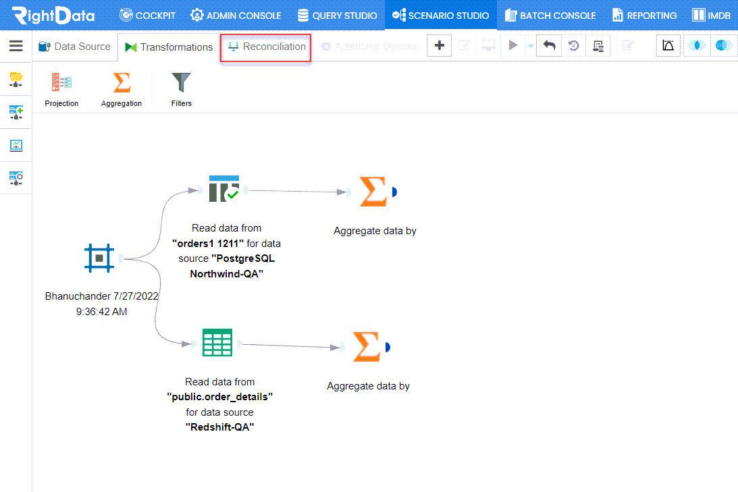The image size is (738, 492).
Task: Click the chart area toolbar icon
Action: click(x=668, y=46)
